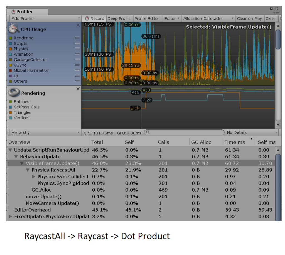
Task: Click the drag handle beside Rendering category
Action: 77,38
